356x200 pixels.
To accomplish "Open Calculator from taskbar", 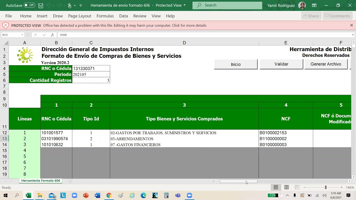I will click(x=166, y=196).
